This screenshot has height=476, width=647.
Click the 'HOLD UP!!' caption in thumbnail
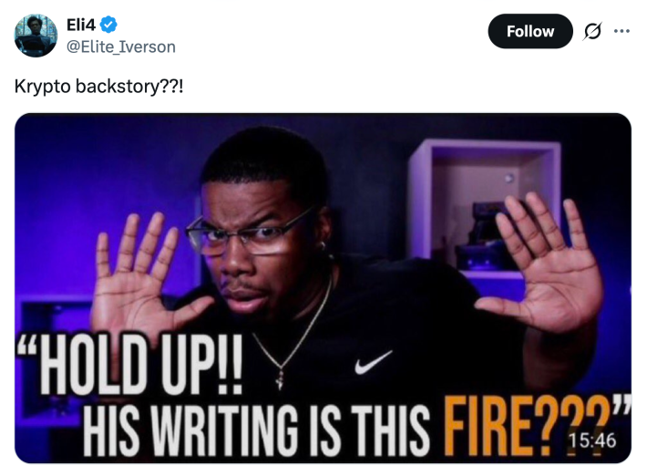pos(130,365)
